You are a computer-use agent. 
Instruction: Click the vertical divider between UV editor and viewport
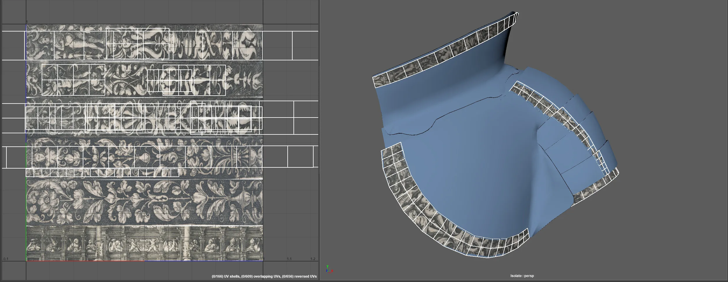(320, 140)
